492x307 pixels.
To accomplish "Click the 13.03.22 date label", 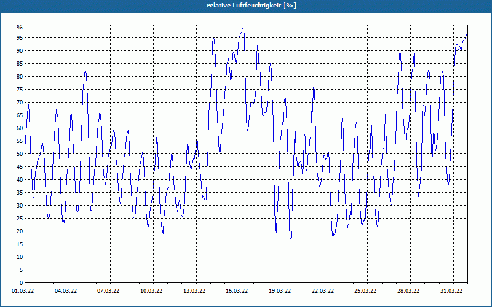I will (x=194, y=291).
